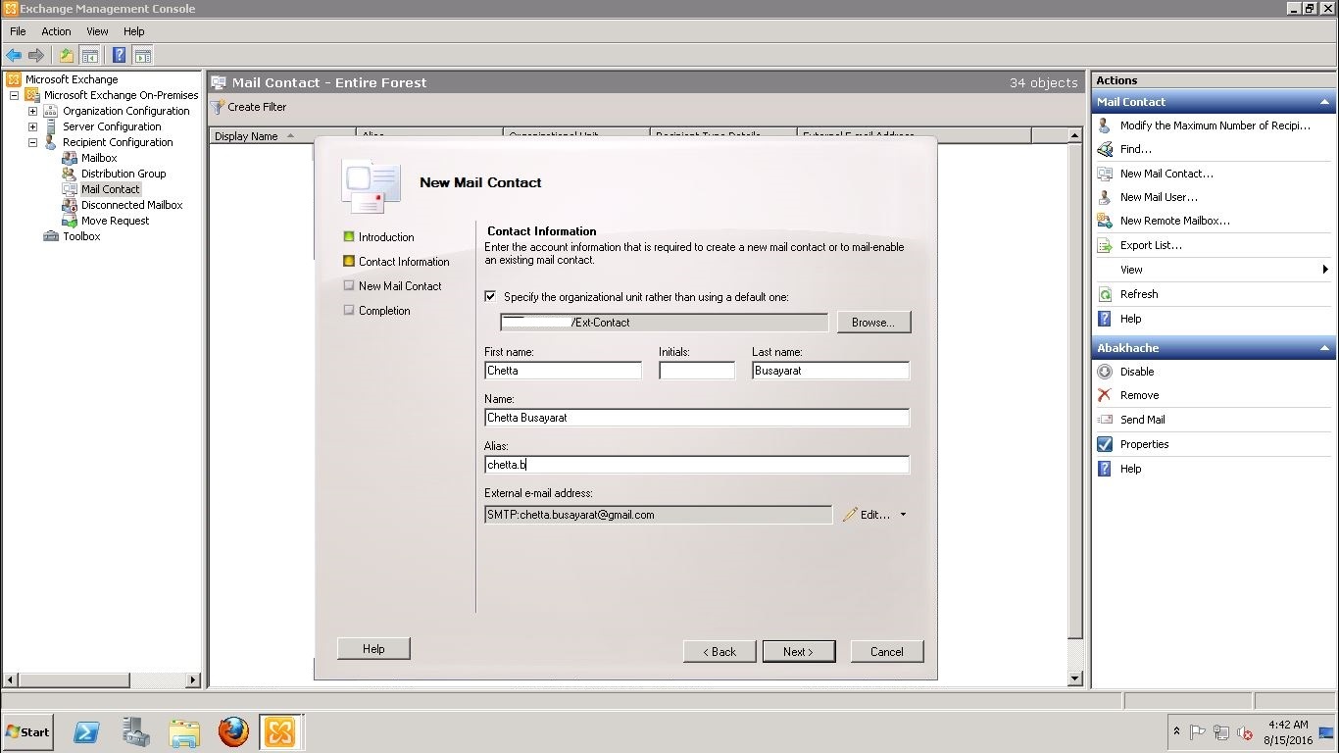Image resolution: width=1339 pixels, height=753 pixels.
Task: Click New Mail User... action
Action: pyautogui.click(x=1159, y=197)
